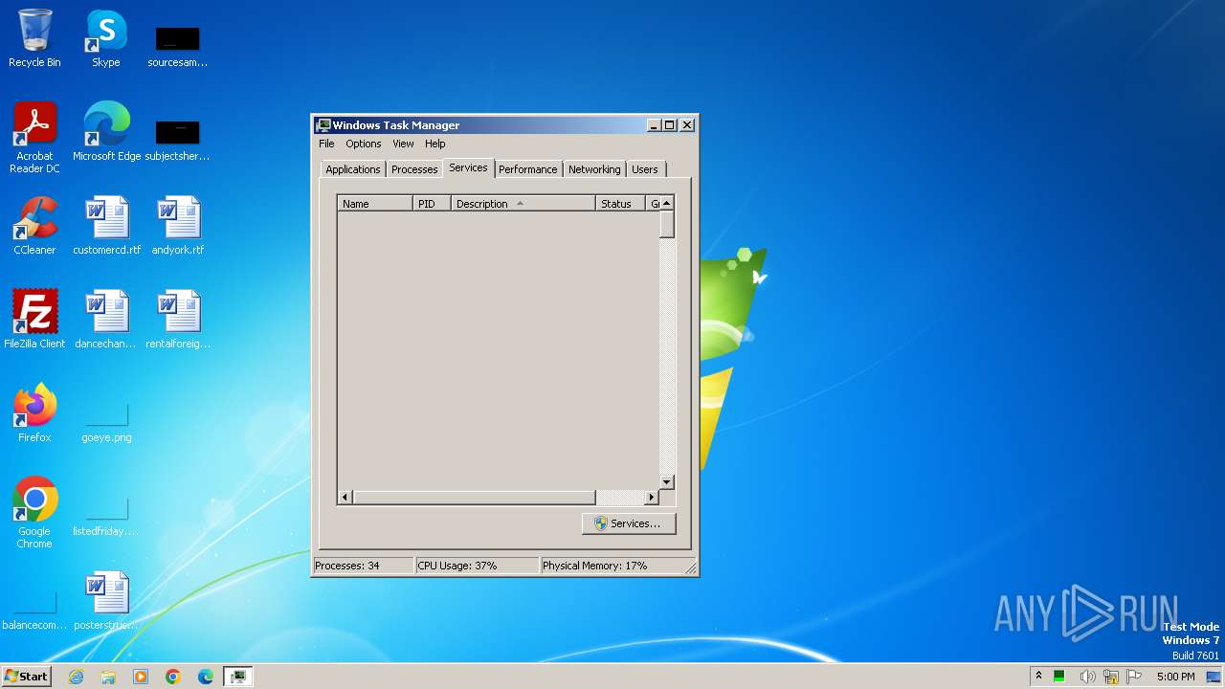This screenshot has height=689, width=1225.
Task: Switch to the Applications tab
Action: (352, 169)
